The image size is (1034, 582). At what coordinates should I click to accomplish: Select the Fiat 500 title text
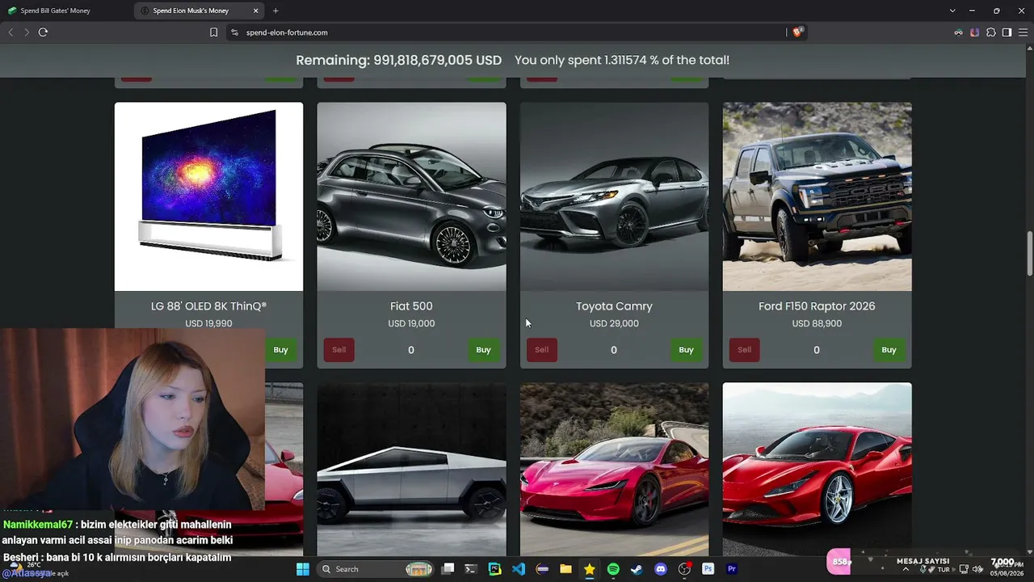411,306
